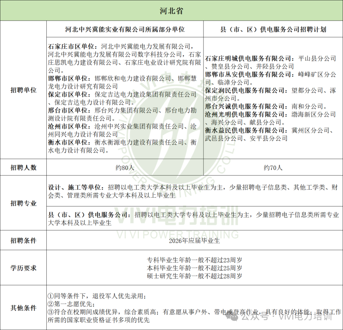Select the 县（市、区）供电服务公司招聘计划 column header
The width and height of the screenshot is (343, 330).
pos(273,30)
